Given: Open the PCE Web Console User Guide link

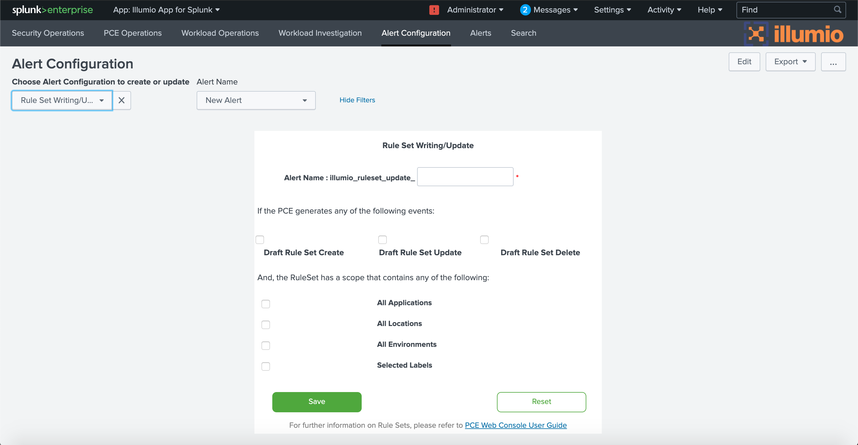Looking at the screenshot, I should pos(516,425).
